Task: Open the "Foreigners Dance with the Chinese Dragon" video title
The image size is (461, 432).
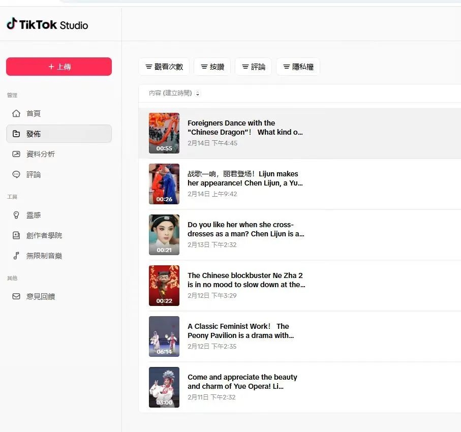Action: coord(245,128)
